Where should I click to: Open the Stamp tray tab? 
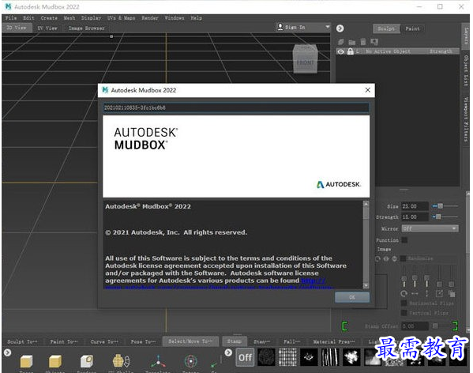235,341
